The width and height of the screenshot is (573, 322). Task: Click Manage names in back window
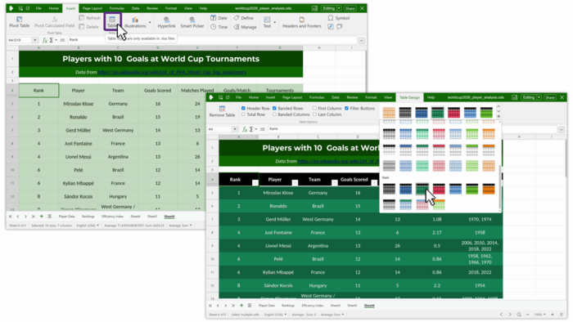pos(245,27)
